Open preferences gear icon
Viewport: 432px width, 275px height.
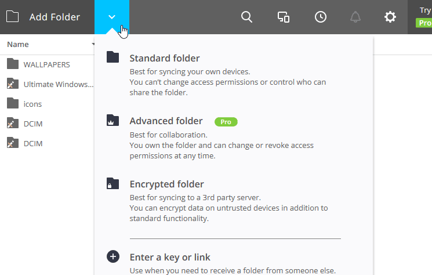pyautogui.click(x=390, y=17)
